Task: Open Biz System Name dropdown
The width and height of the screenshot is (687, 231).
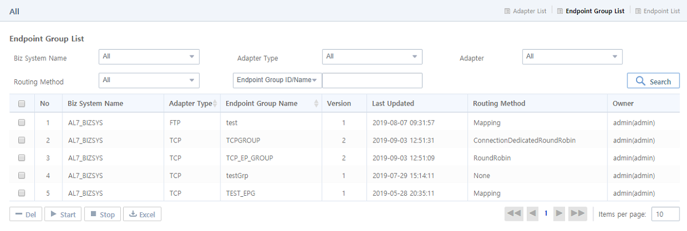Action: (x=149, y=56)
